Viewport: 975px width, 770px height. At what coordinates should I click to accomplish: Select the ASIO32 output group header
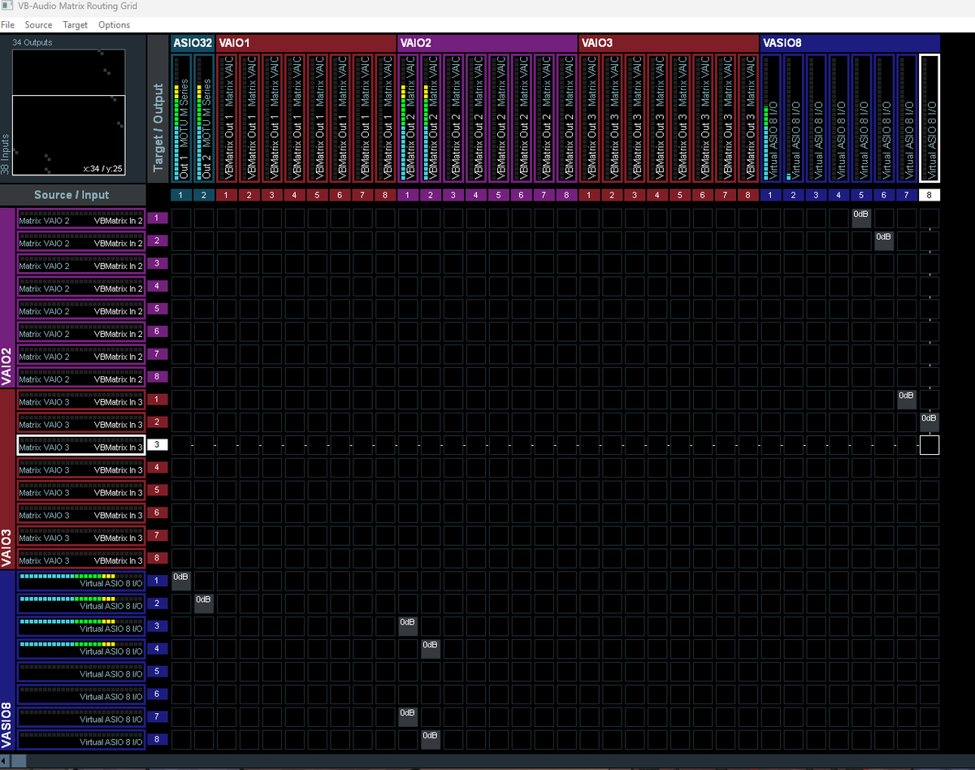193,43
